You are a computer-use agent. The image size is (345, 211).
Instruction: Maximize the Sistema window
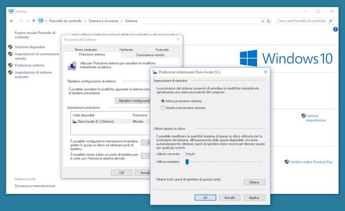click(x=318, y=11)
